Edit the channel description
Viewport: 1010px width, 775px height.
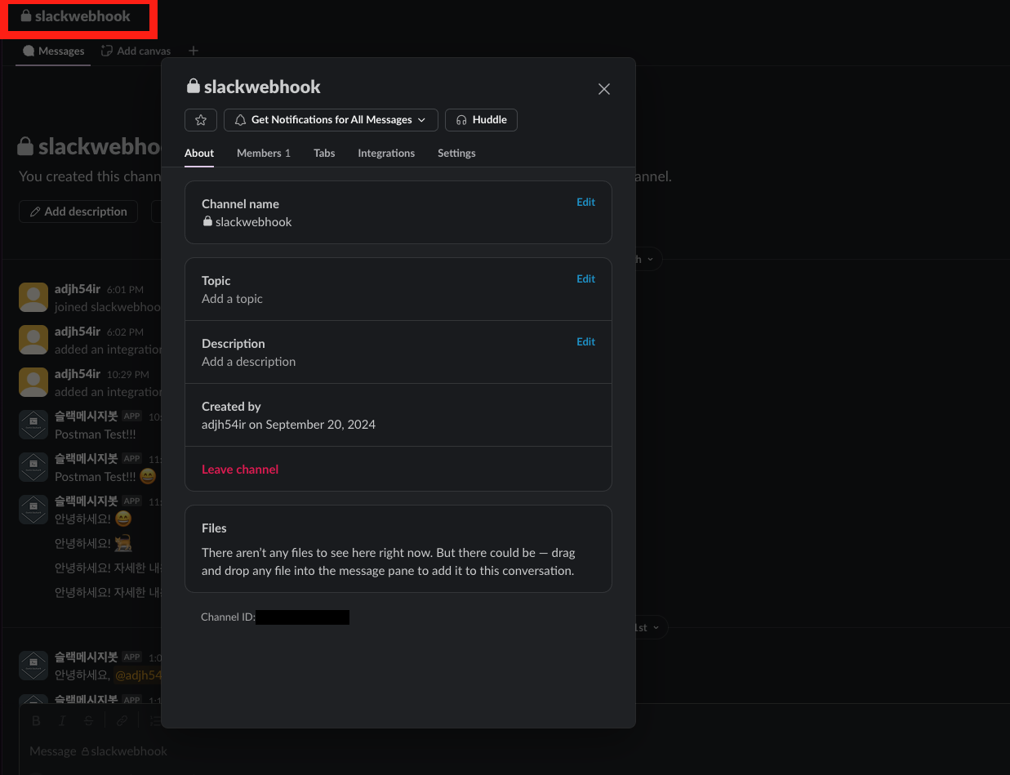[585, 342]
